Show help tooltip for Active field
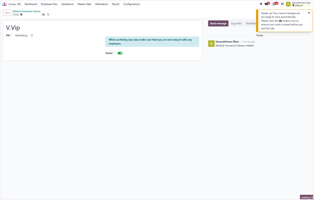This screenshot has width=314, height=200. point(114,52)
